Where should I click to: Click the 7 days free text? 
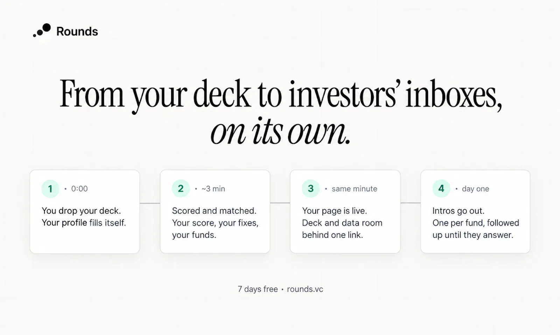click(258, 289)
